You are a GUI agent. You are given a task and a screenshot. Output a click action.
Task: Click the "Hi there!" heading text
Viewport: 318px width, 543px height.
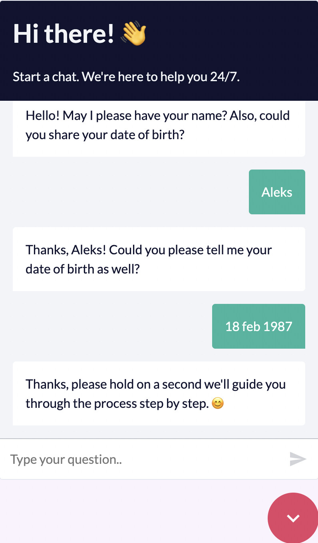(64, 34)
